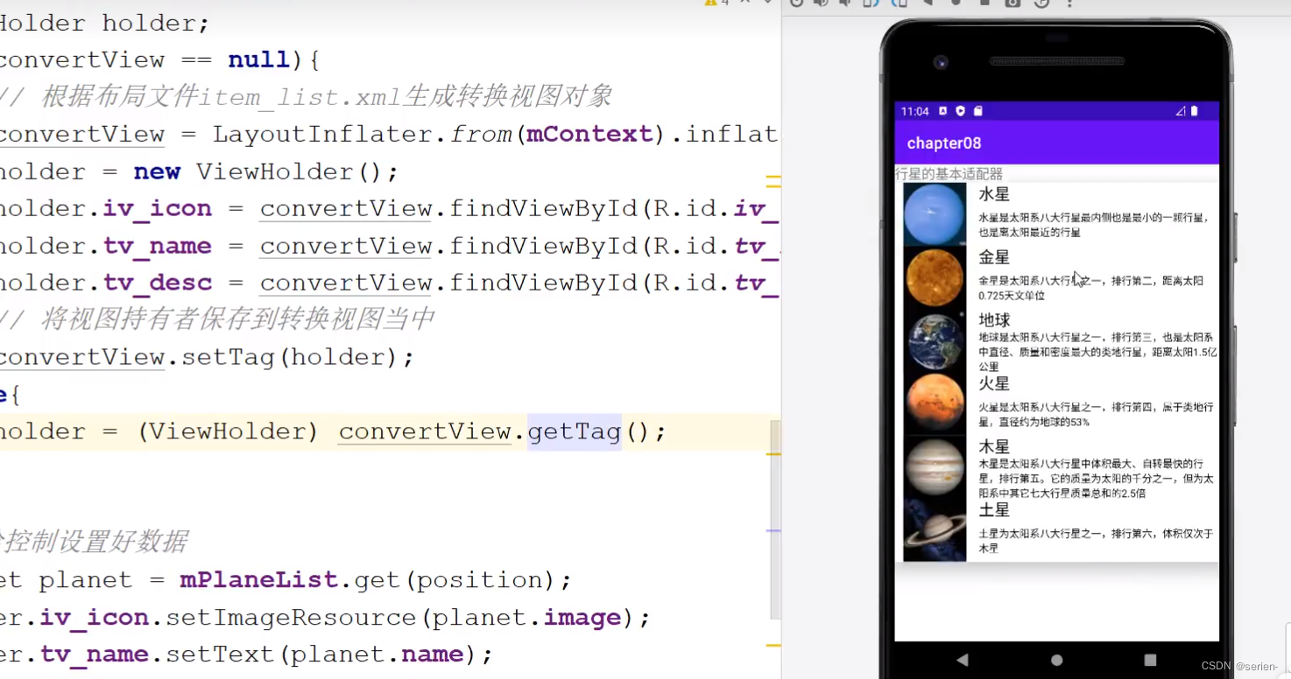
Task: Click the mContext argument in the code
Action: tap(589, 134)
